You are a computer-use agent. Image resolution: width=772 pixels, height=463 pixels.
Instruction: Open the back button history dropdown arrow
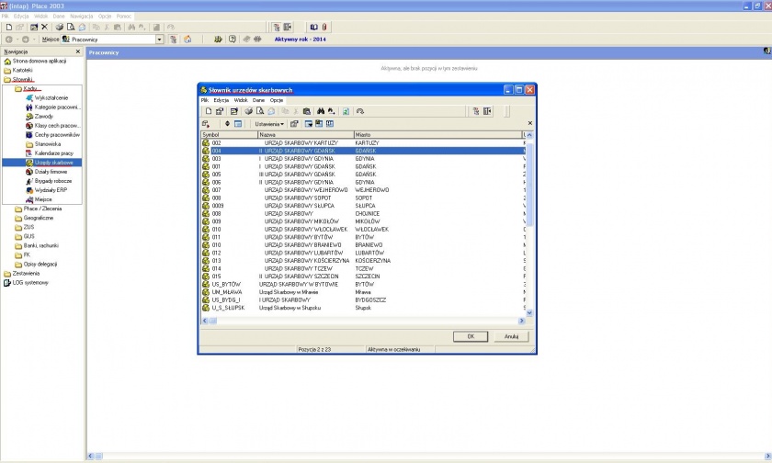tap(17, 40)
